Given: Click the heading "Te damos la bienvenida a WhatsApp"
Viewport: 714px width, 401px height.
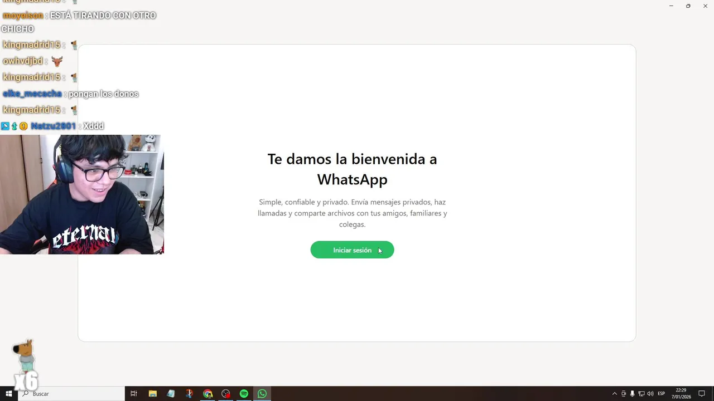Looking at the screenshot, I should click(x=352, y=169).
